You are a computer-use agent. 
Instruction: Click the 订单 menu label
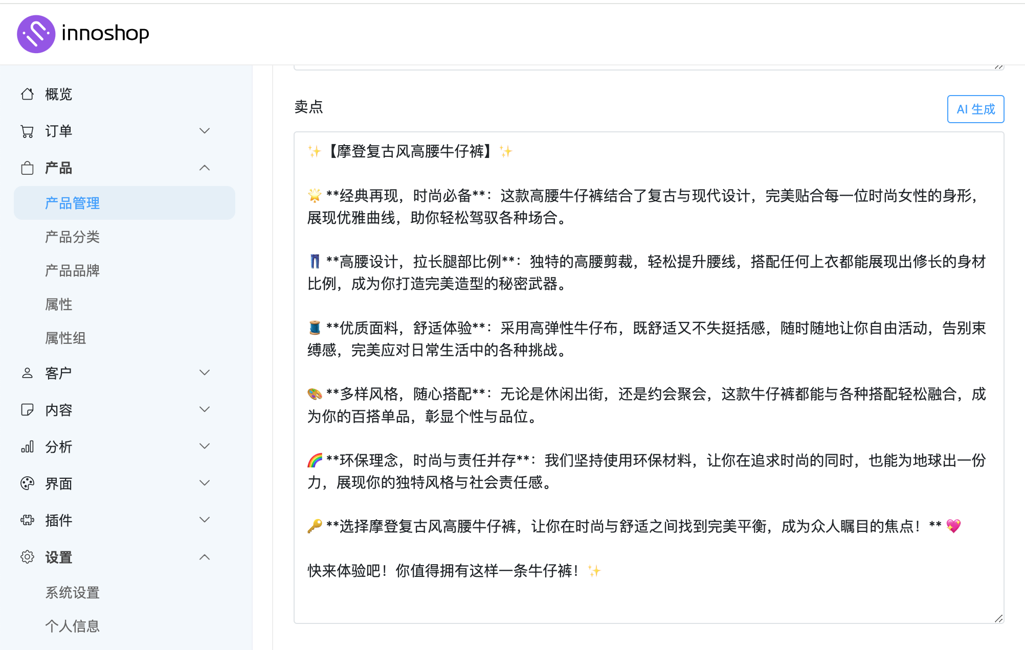[x=58, y=131]
